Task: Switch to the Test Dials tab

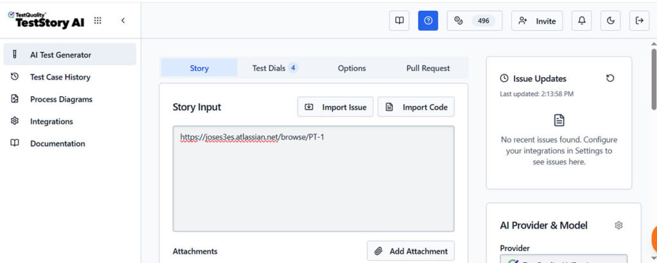Action: coord(275,68)
